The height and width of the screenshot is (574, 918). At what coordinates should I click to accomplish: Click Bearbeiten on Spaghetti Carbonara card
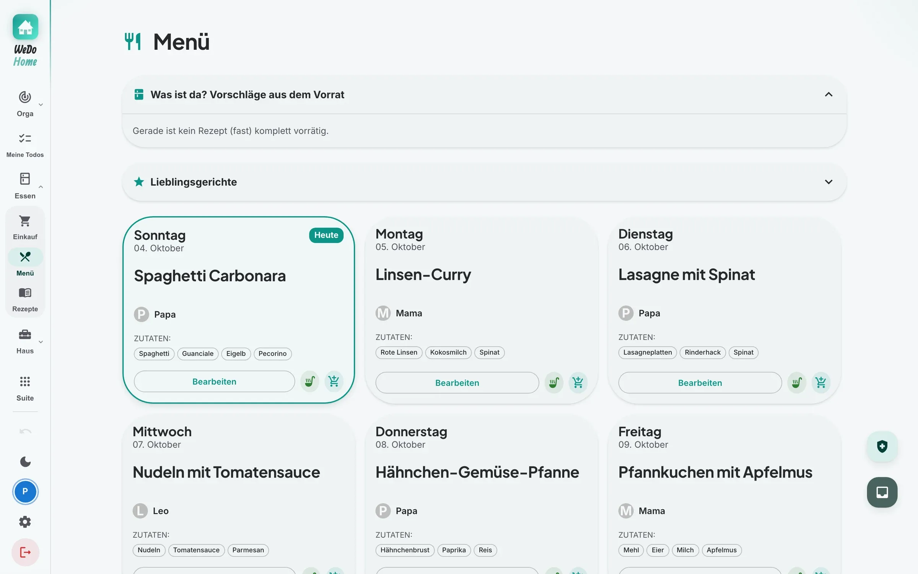click(x=214, y=382)
